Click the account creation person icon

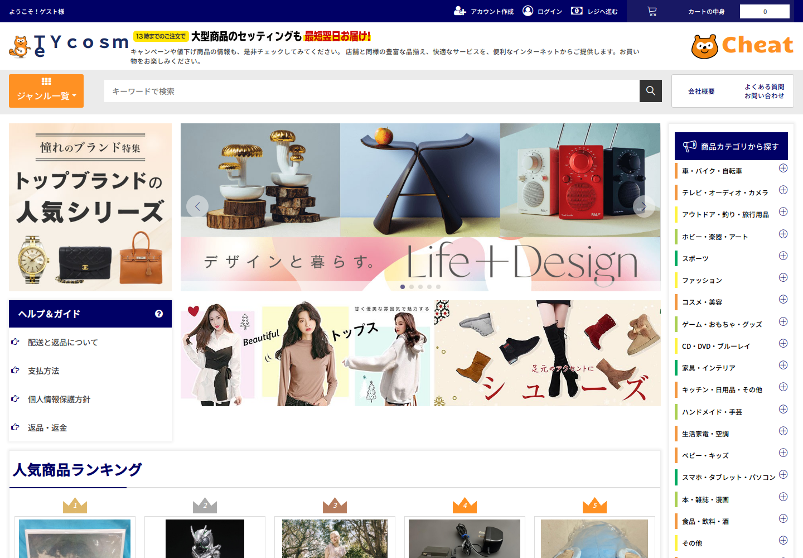point(459,11)
